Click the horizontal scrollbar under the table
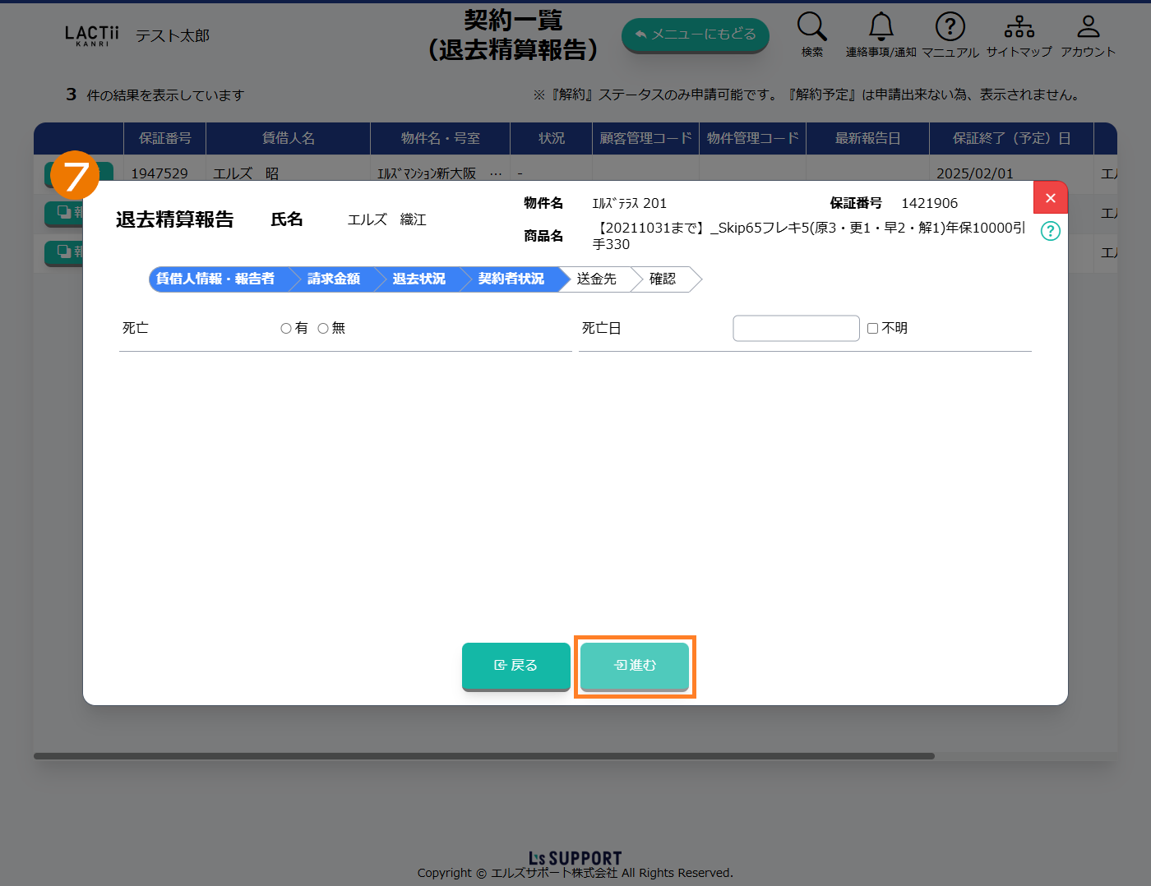Viewport: 1151px width, 886px height. click(x=483, y=756)
